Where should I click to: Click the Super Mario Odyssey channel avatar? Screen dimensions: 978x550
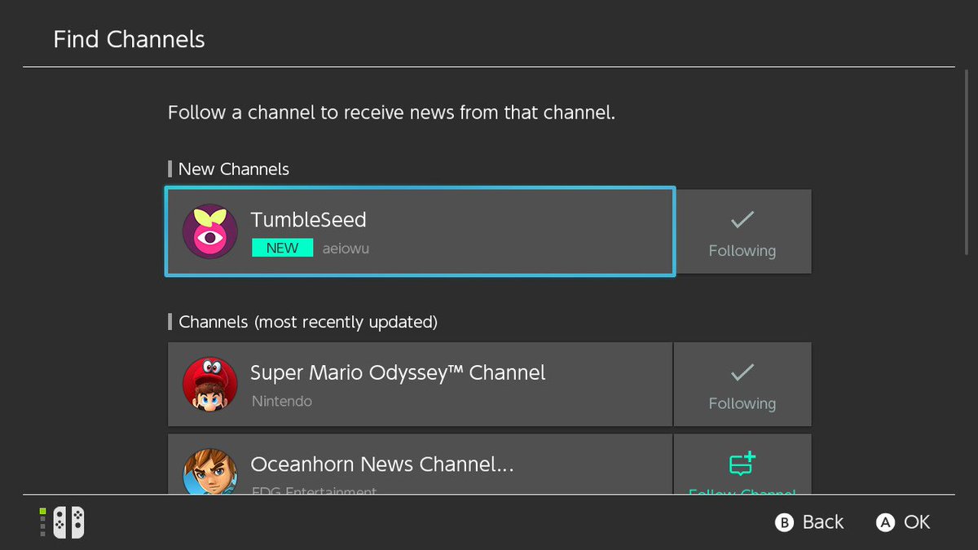210,385
